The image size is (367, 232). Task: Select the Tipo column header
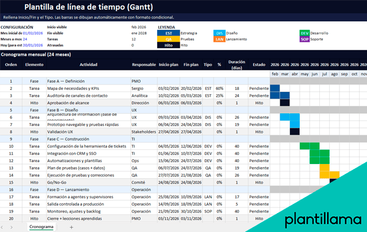208,65
